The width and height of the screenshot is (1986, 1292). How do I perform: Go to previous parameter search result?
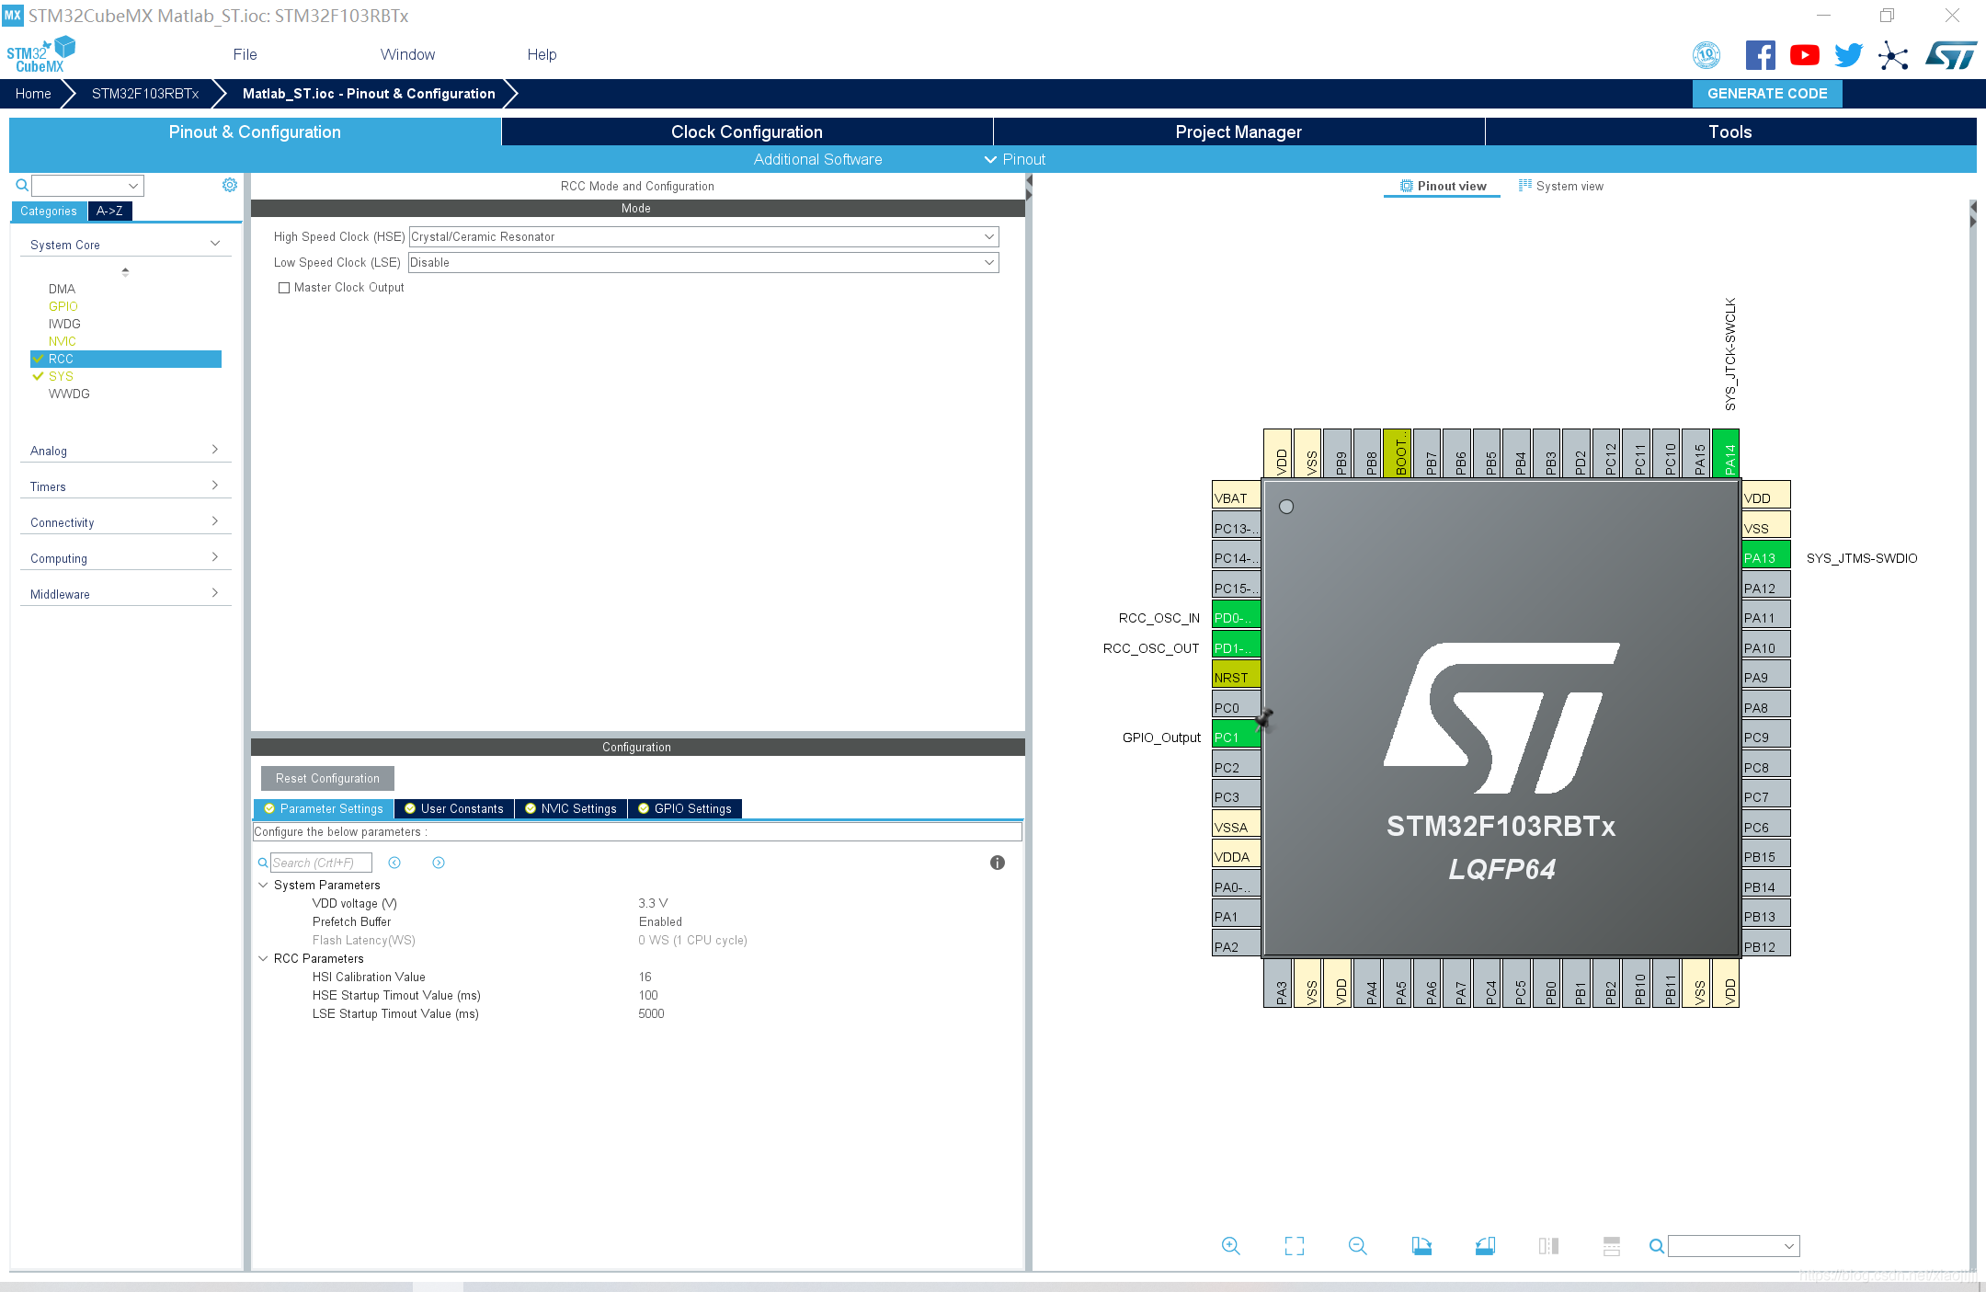(x=394, y=863)
